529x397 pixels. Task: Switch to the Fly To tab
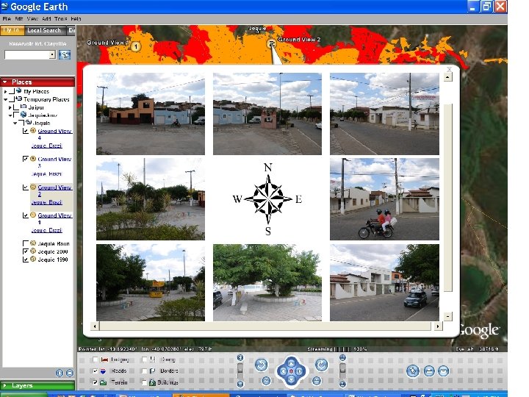(x=12, y=30)
